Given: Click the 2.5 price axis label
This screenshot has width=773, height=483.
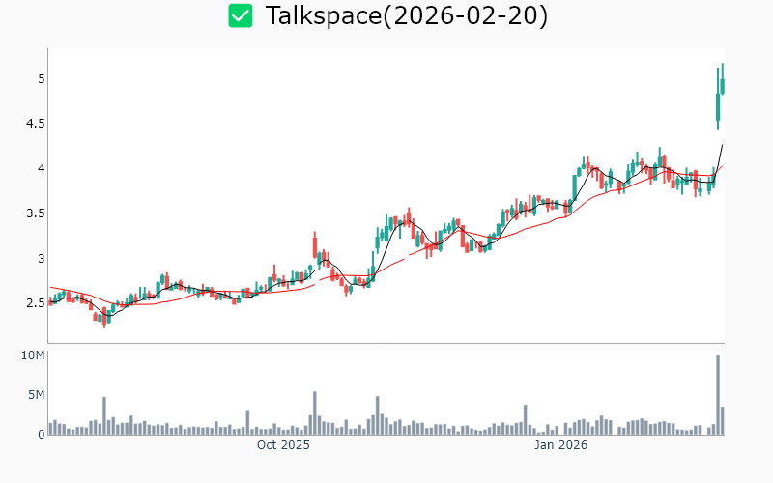Looking at the screenshot, I should [35, 303].
